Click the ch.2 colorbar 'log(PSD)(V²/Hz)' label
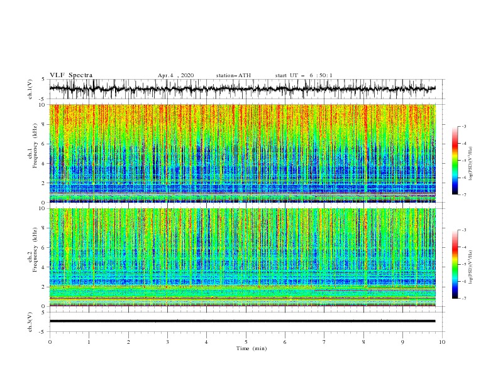This screenshot has height=384, width=498. click(471, 267)
